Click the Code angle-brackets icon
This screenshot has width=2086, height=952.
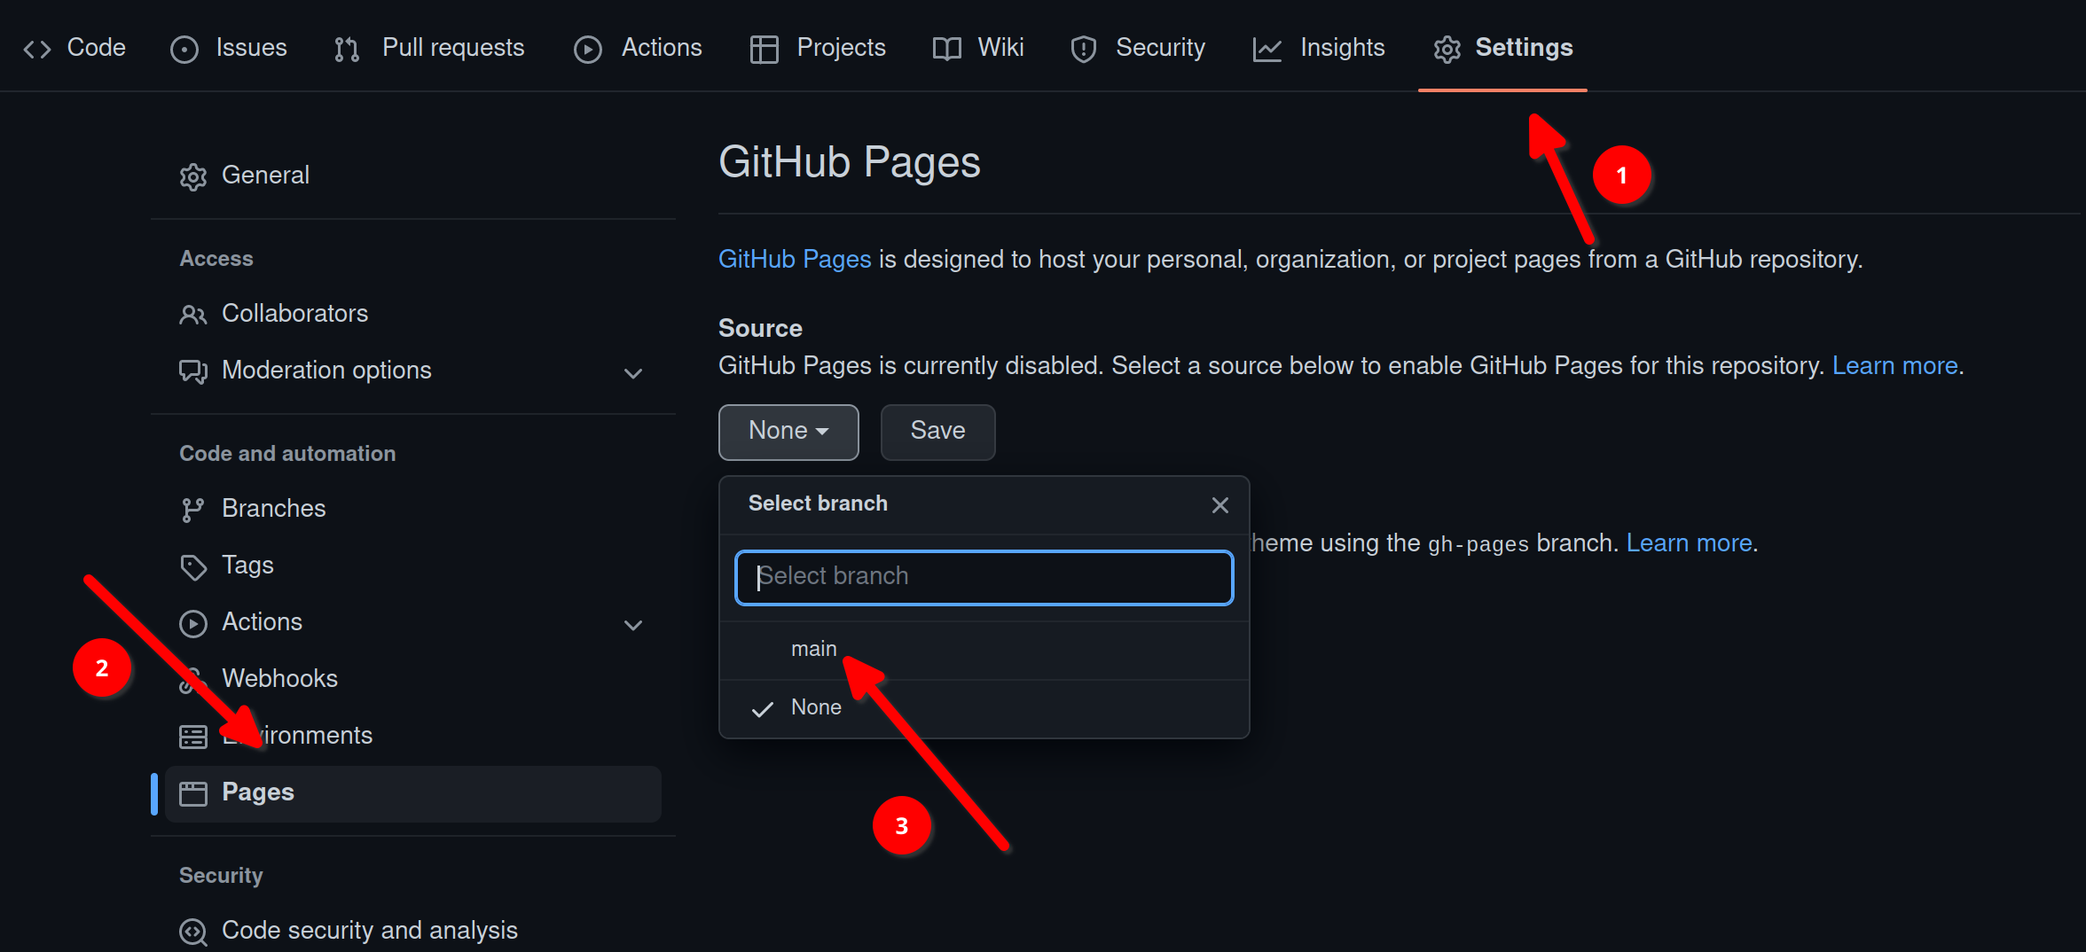37,50
